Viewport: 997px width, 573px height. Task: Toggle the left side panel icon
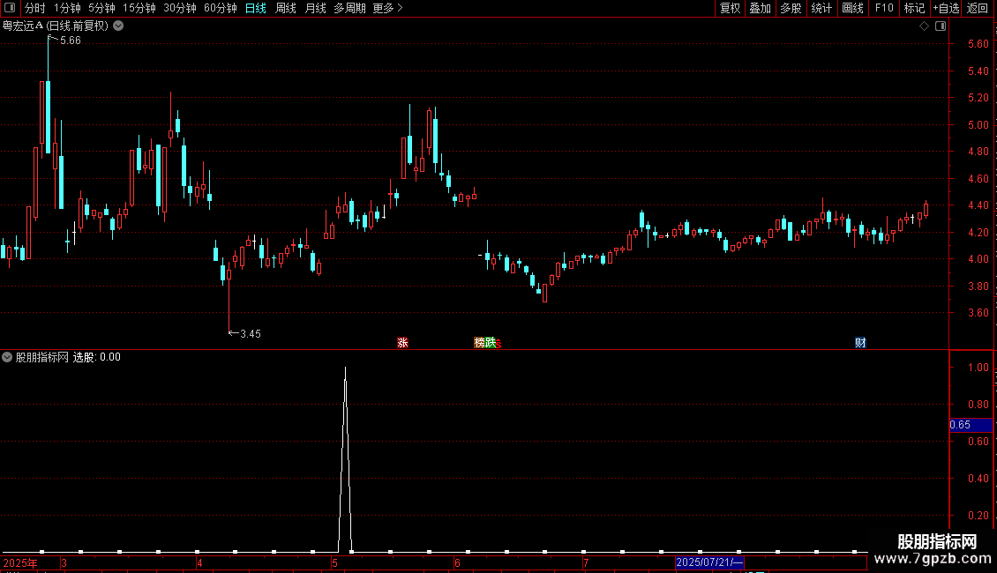click(10, 8)
